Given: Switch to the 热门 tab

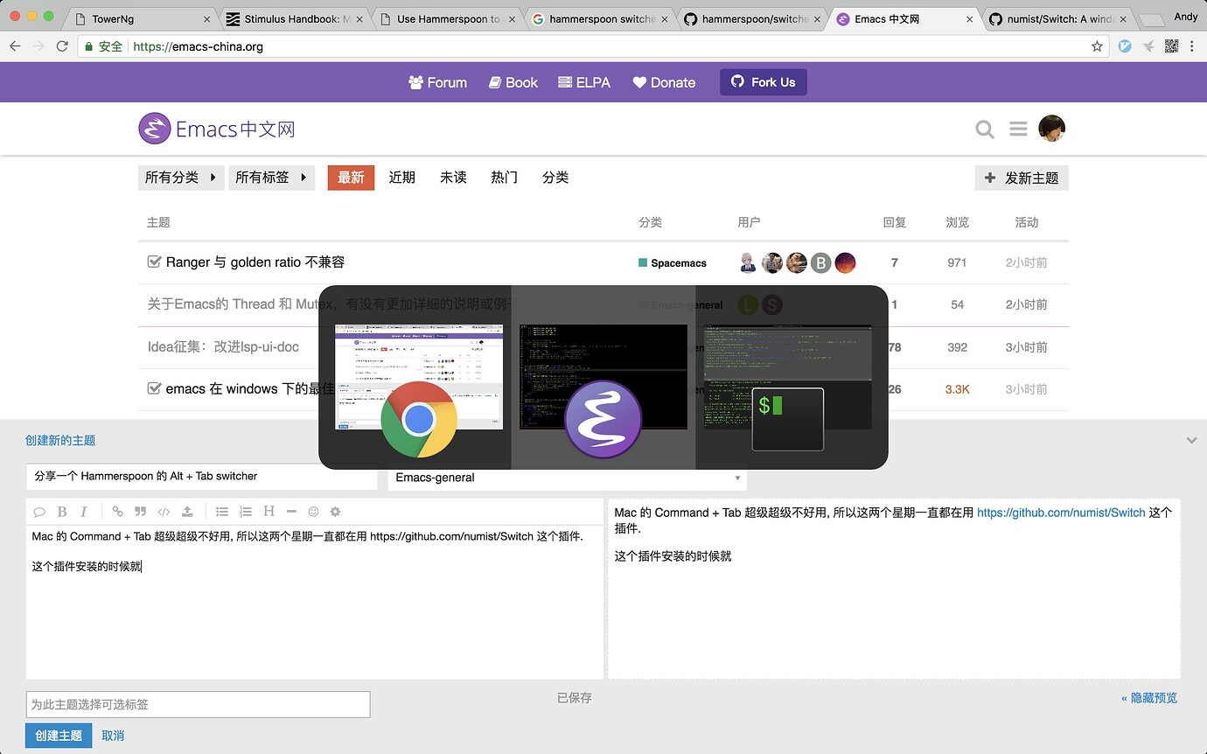Looking at the screenshot, I should [x=505, y=178].
